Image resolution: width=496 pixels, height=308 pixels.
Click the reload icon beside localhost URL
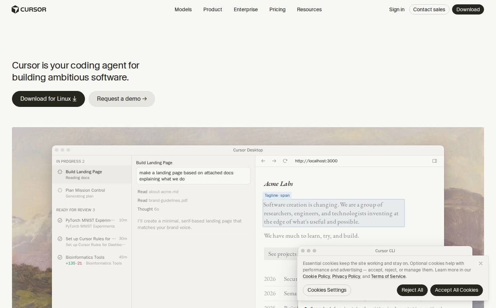[x=285, y=161]
